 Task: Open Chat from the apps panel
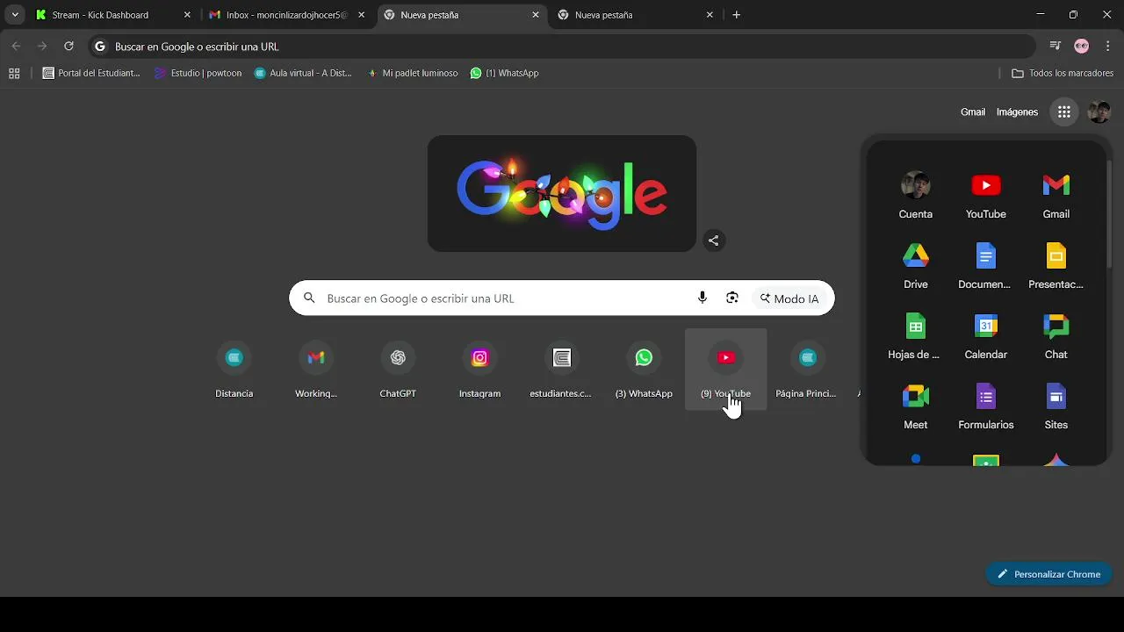click(x=1056, y=336)
